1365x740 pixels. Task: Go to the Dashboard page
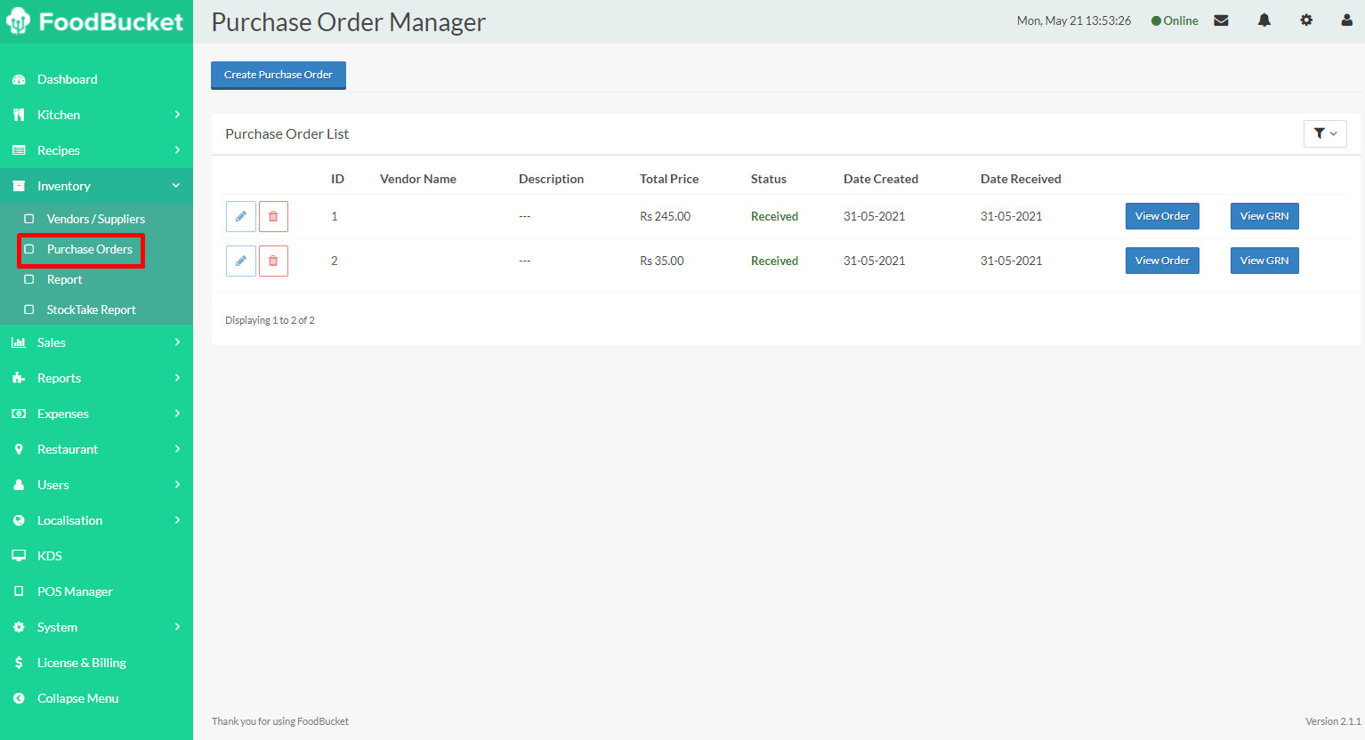[x=68, y=79]
